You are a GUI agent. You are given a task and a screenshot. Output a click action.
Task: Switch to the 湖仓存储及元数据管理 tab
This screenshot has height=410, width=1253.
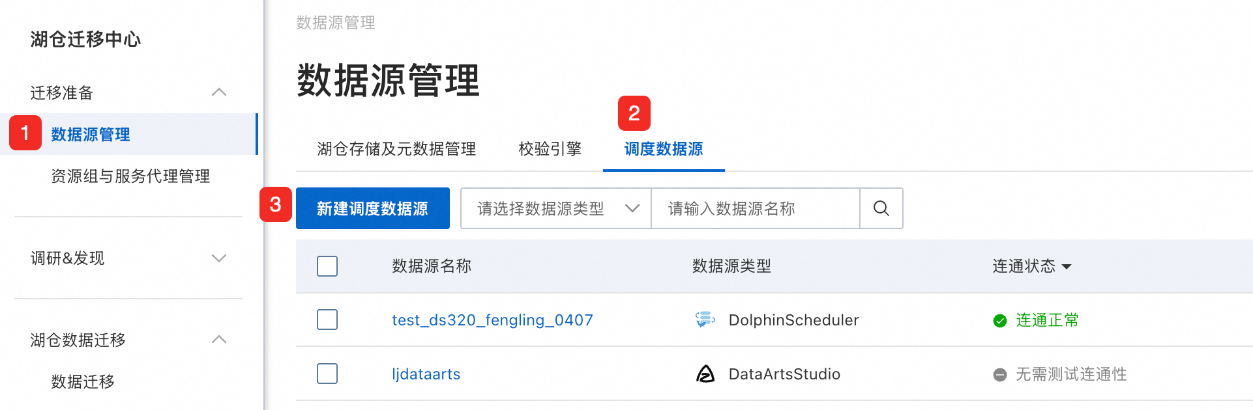[x=396, y=149]
